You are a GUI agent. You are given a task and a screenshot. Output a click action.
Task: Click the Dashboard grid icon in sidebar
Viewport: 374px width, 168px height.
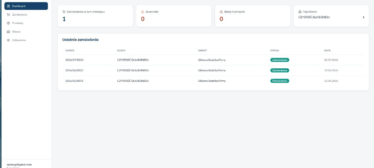tap(8, 6)
